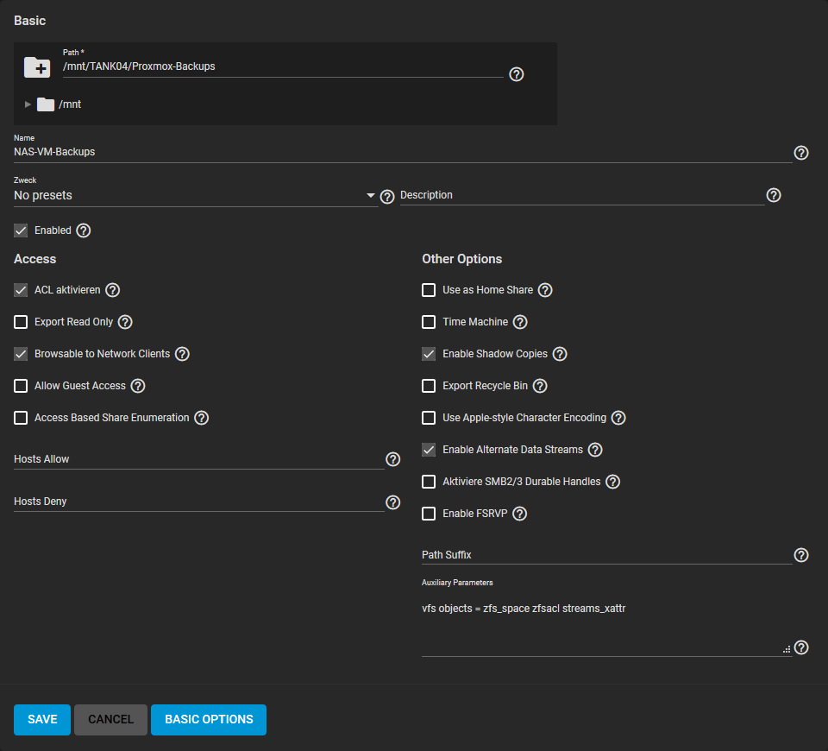
Task: Show help for Access Based Share Enumeration
Action: tap(201, 418)
